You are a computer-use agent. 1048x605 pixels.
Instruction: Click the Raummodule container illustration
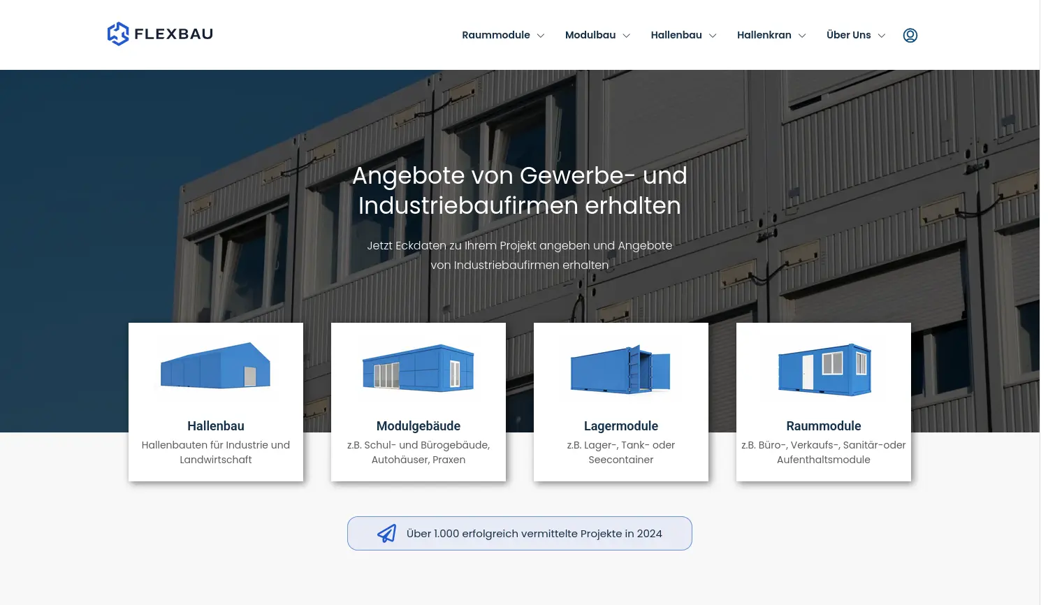[823, 369]
